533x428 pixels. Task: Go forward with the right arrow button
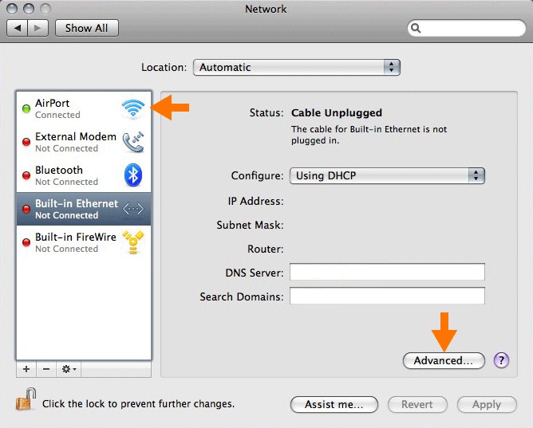click(38, 28)
